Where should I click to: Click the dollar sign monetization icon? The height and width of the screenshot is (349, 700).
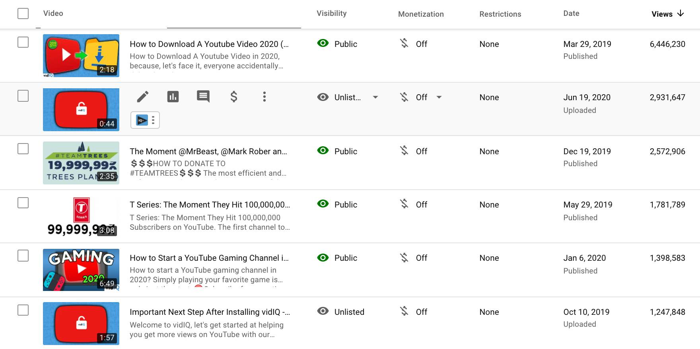pyautogui.click(x=234, y=97)
